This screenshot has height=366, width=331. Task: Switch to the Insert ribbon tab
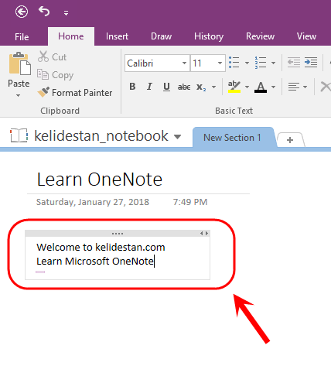[x=117, y=36]
